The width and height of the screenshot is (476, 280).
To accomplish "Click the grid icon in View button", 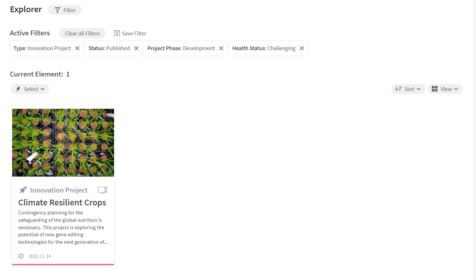I will click(434, 89).
